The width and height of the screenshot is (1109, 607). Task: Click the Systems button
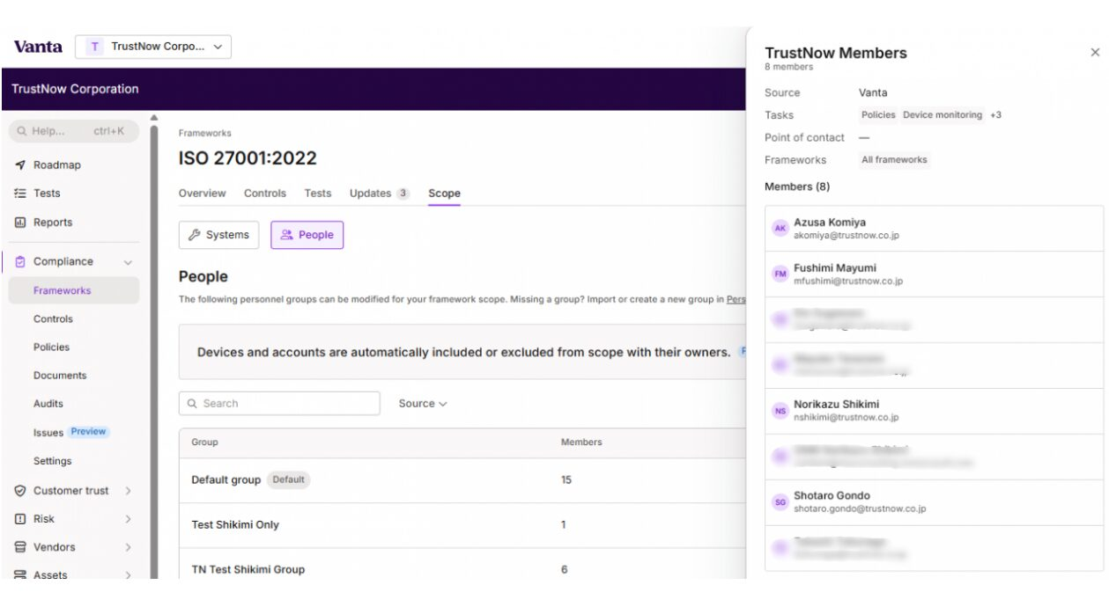coord(218,235)
